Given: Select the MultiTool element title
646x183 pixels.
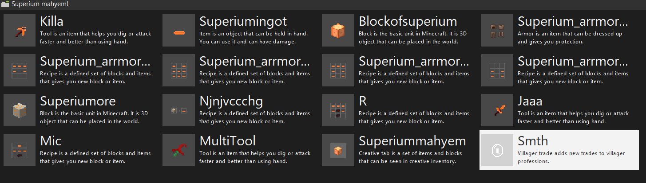Looking at the screenshot, I should click(x=227, y=141).
